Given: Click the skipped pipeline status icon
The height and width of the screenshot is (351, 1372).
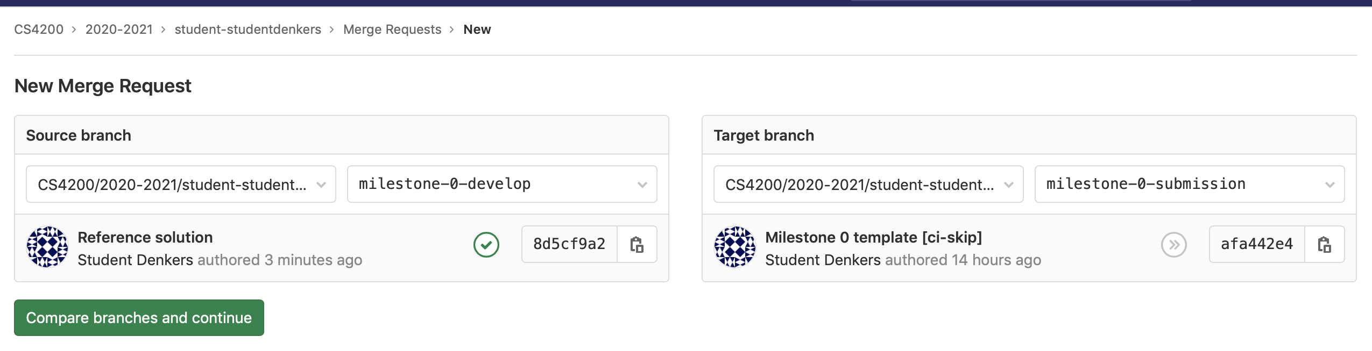Looking at the screenshot, I should (x=1173, y=245).
